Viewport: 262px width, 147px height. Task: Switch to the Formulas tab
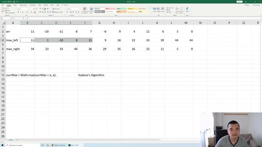click(x=33, y=5)
